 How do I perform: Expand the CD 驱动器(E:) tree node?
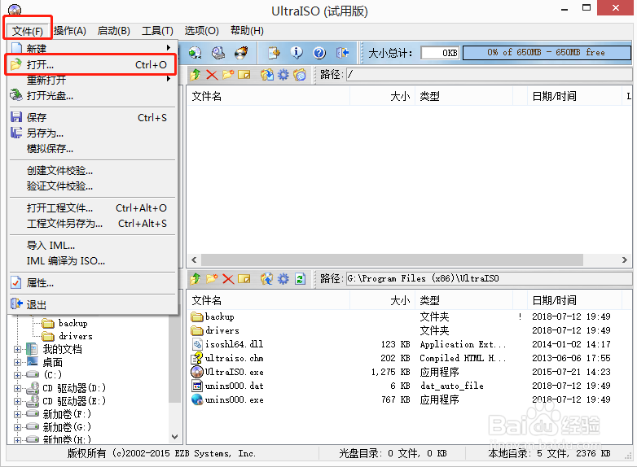pyautogui.click(x=17, y=401)
